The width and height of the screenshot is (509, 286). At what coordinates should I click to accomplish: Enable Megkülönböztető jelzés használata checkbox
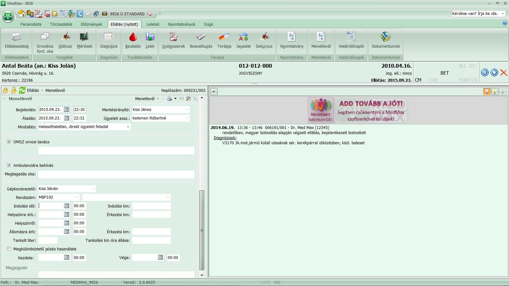coord(9,249)
